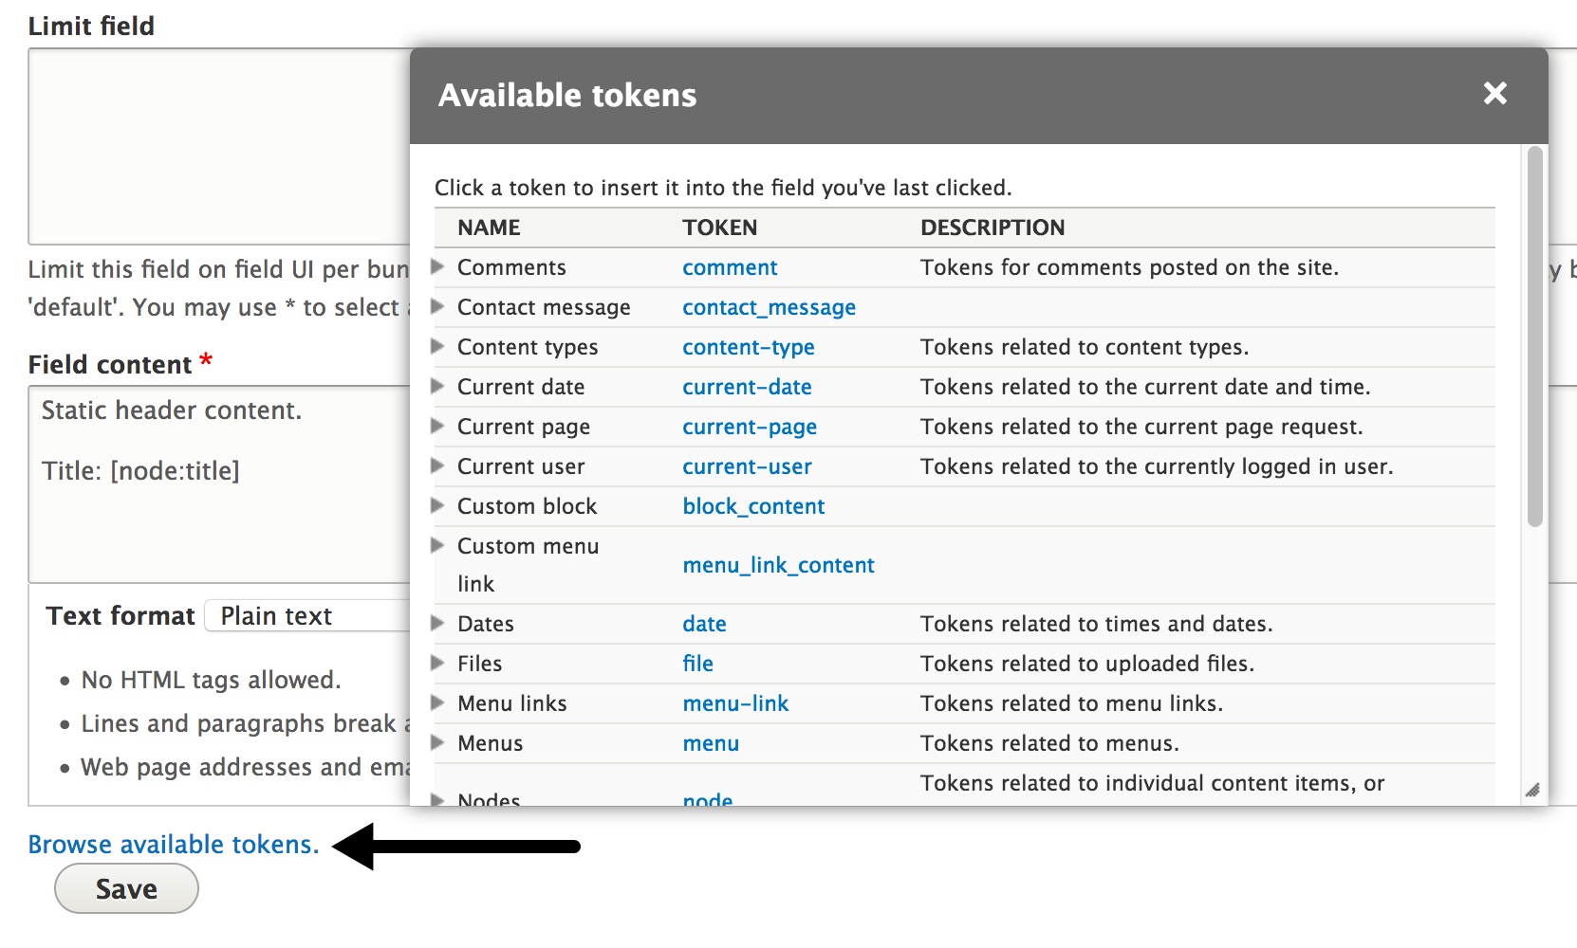Expand the Custom block token group
The image size is (1577, 948).
pos(437,505)
